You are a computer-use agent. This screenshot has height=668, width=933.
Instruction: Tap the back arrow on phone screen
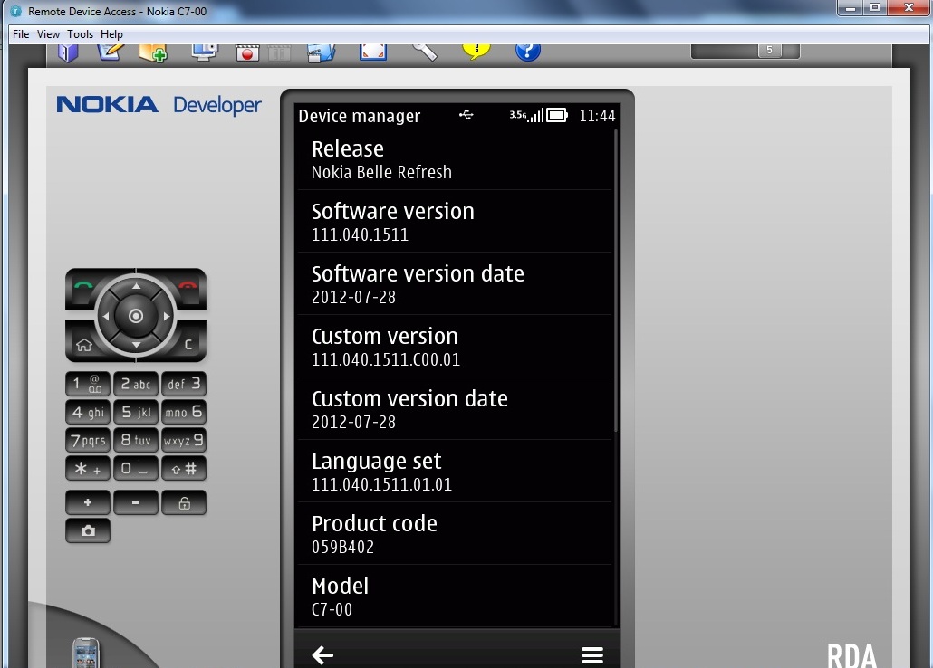click(322, 655)
